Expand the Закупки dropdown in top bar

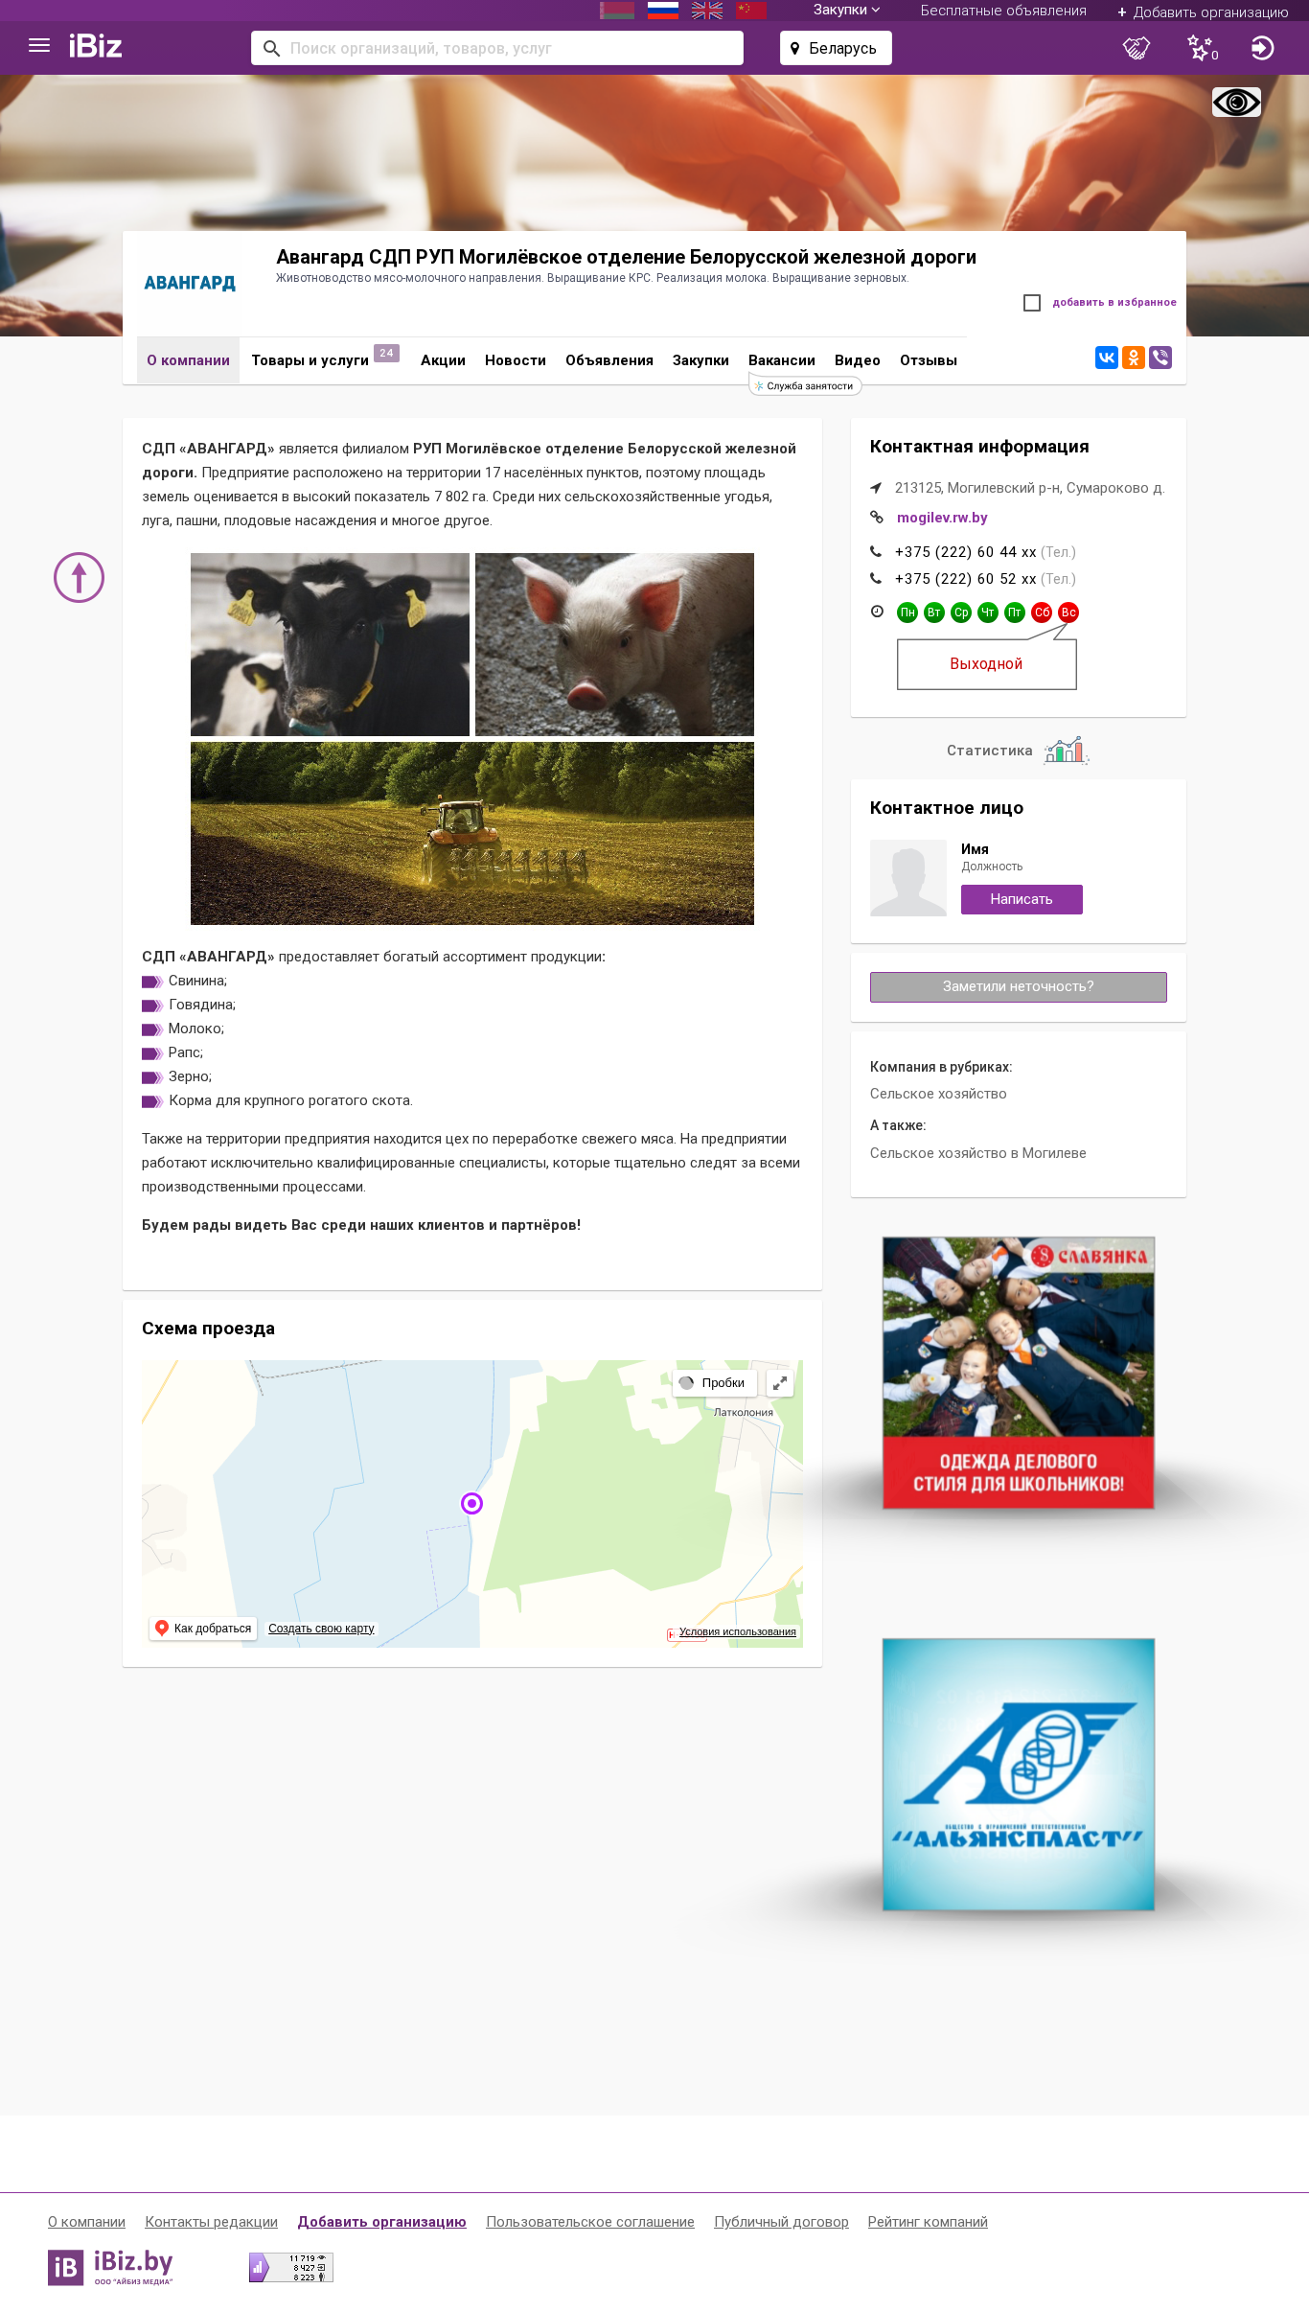(846, 10)
